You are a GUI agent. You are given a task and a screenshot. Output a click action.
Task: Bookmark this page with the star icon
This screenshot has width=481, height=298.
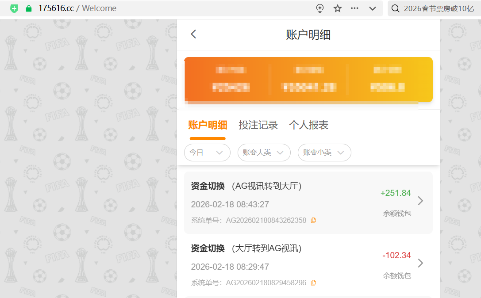(x=338, y=8)
